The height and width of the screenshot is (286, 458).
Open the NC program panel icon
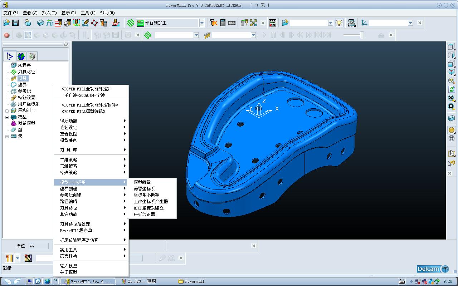point(273,23)
